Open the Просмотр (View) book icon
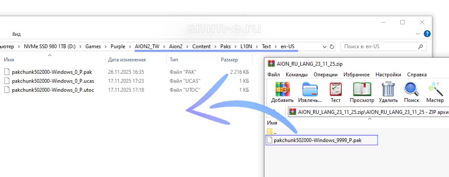The width and height of the screenshot is (449, 177). coord(362,90)
